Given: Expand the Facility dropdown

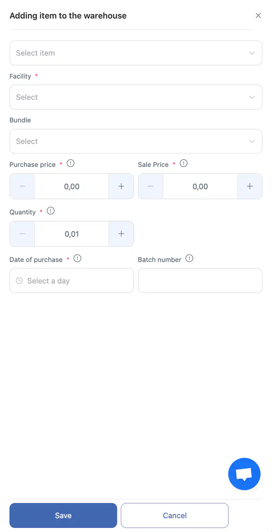Looking at the screenshot, I should [x=136, y=97].
